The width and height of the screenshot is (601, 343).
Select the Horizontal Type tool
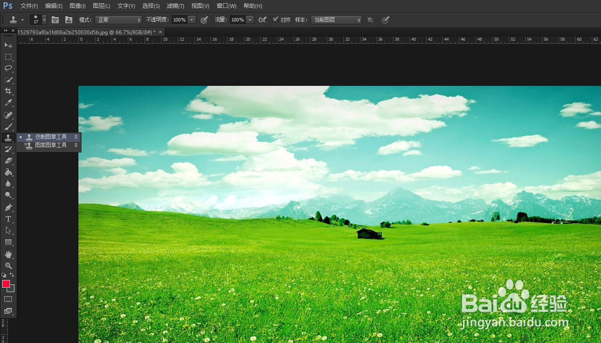click(x=8, y=219)
